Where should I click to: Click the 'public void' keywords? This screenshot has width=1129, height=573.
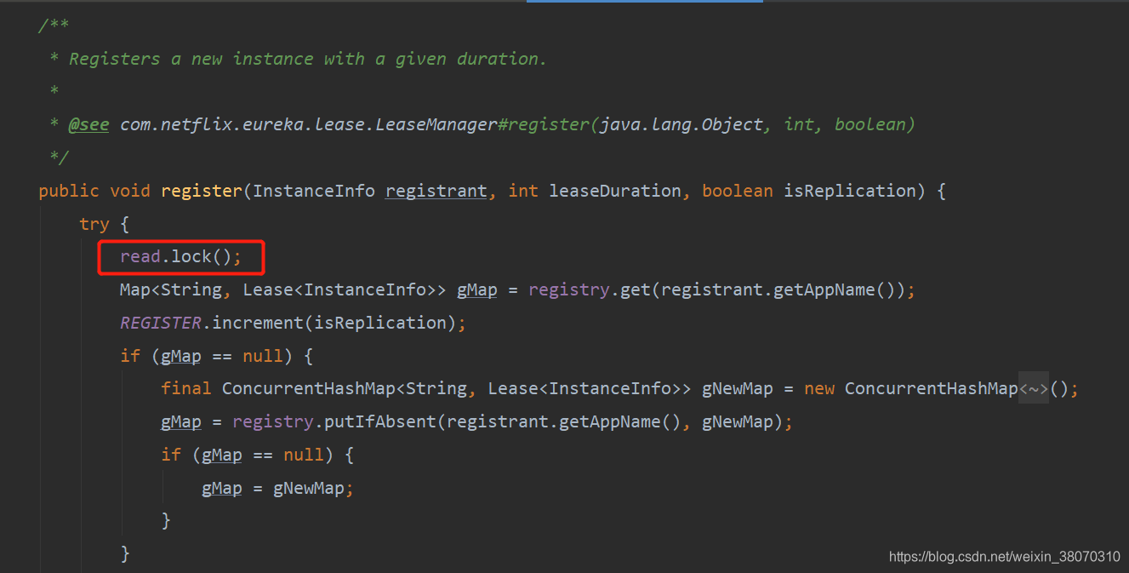click(94, 191)
